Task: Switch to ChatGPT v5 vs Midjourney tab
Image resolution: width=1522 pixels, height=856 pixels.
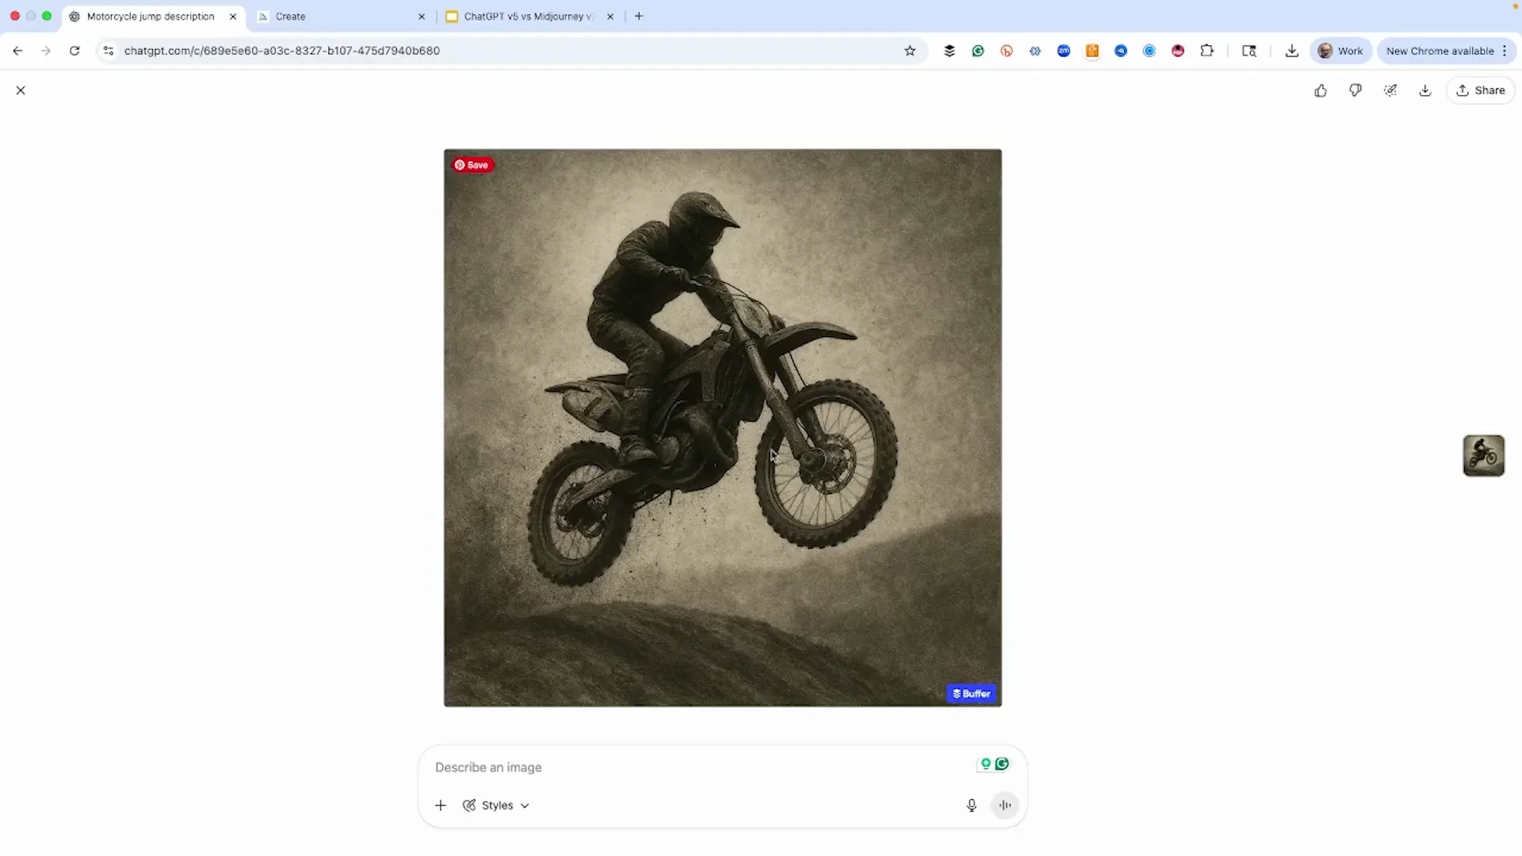Action: [x=527, y=16]
